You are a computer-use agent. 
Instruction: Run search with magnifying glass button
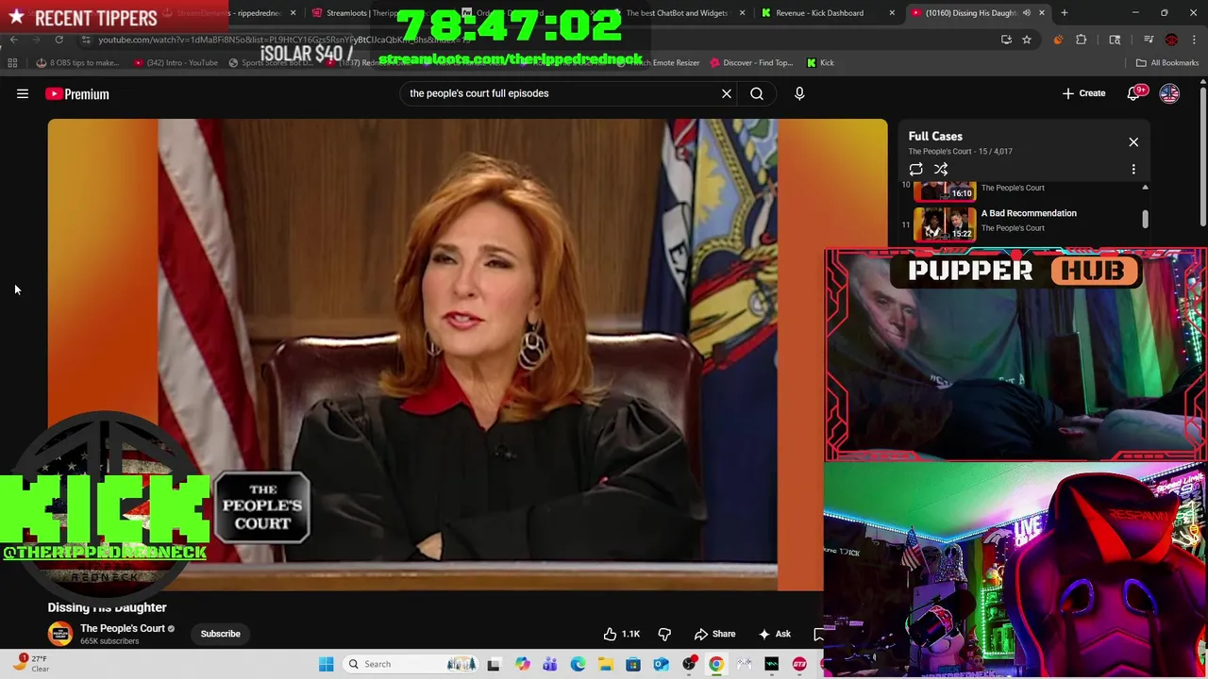pyautogui.click(x=757, y=93)
